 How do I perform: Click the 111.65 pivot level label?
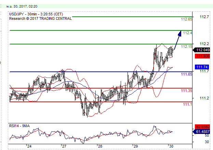187,74
